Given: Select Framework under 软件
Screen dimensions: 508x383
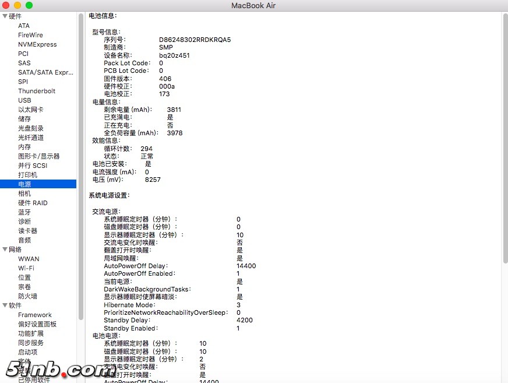Looking at the screenshot, I should tap(35, 315).
